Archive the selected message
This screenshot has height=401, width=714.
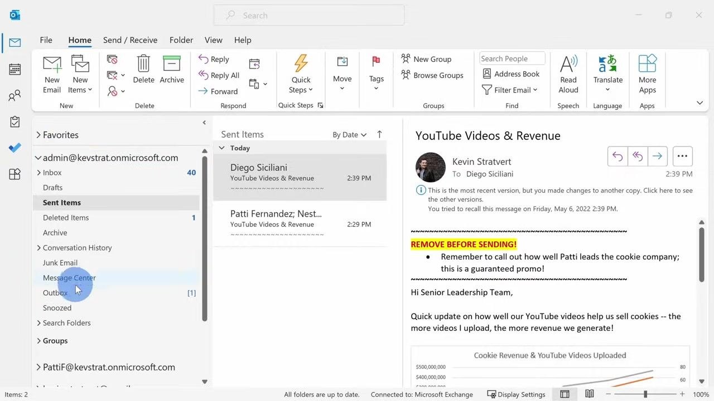pos(172,70)
